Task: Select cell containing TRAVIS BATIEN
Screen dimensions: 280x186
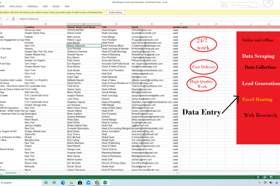Action: [84, 30]
